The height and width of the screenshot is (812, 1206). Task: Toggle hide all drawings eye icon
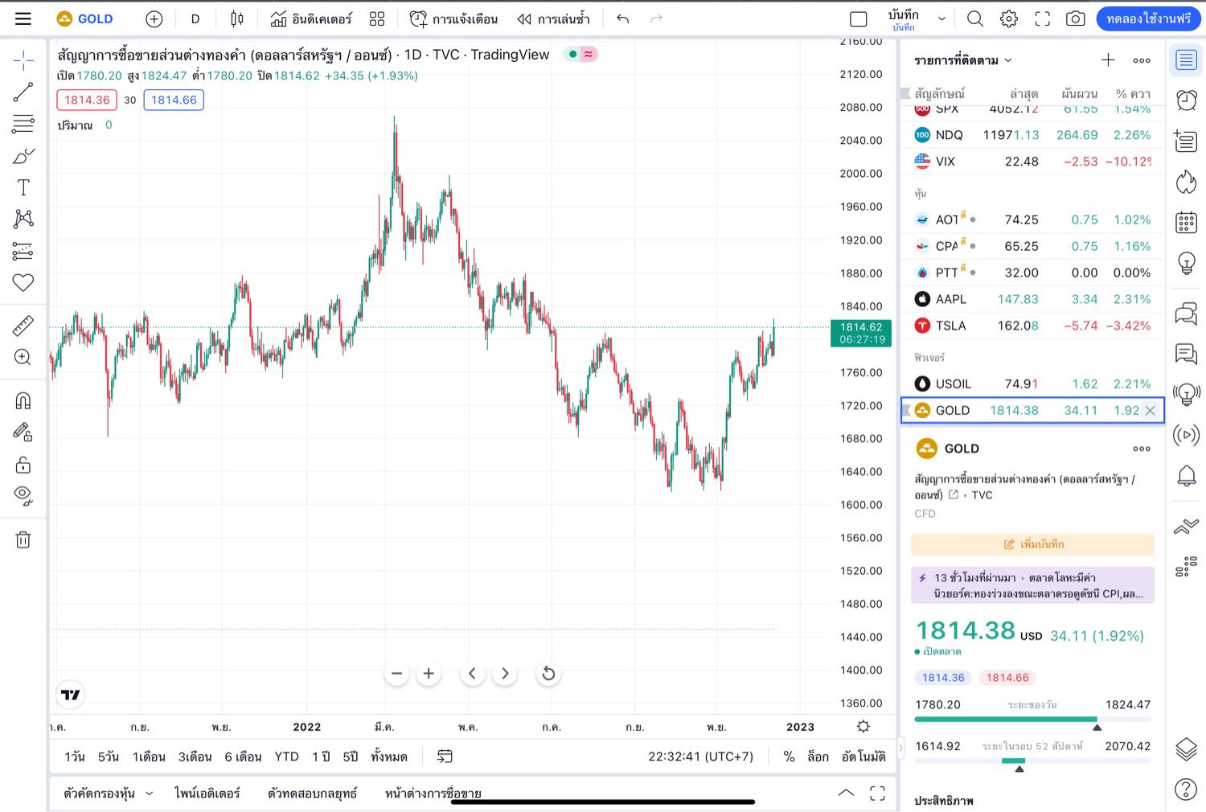coord(23,495)
